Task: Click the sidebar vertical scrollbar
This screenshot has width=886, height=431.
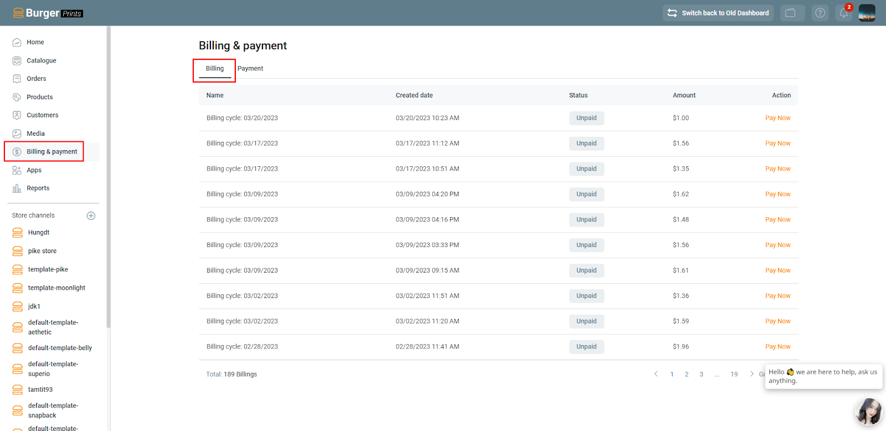Action: (109, 177)
